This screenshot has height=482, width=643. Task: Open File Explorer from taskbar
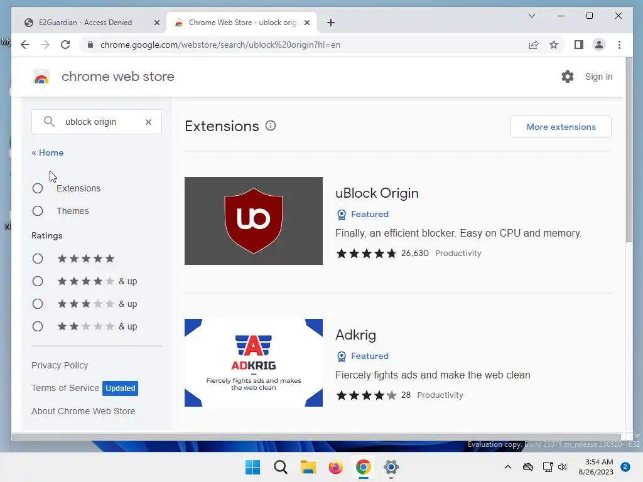pos(308,467)
